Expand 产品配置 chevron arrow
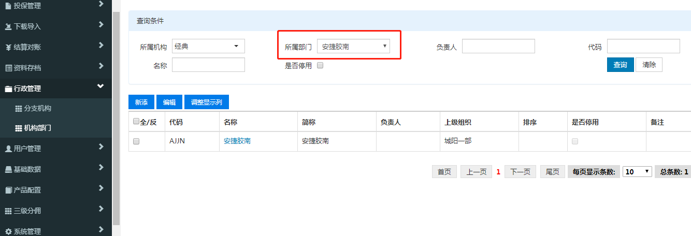 click(x=101, y=188)
